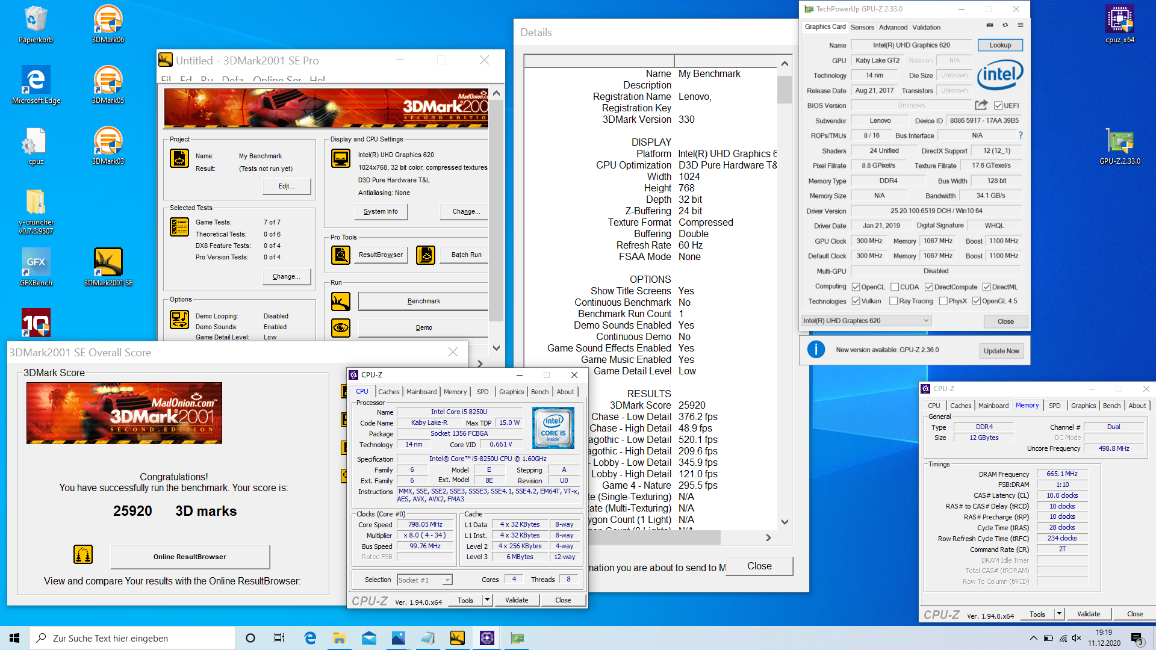Image resolution: width=1156 pixels, height=650 pixels.
Task: Select the cpuz desktop file icon
Action: (x=36, y=146)
